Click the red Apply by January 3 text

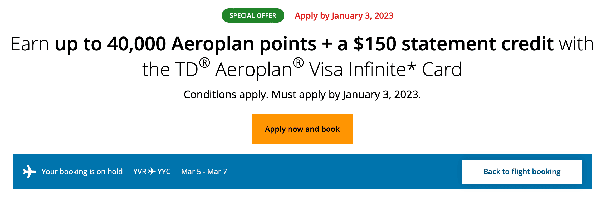(344, 16)
